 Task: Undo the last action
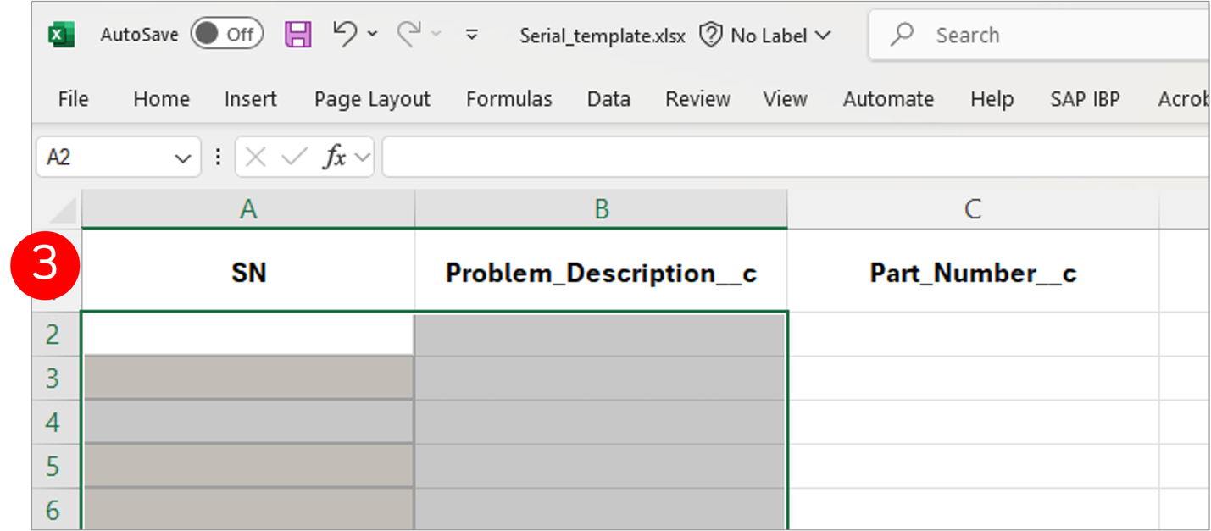(x=345, y=34)
